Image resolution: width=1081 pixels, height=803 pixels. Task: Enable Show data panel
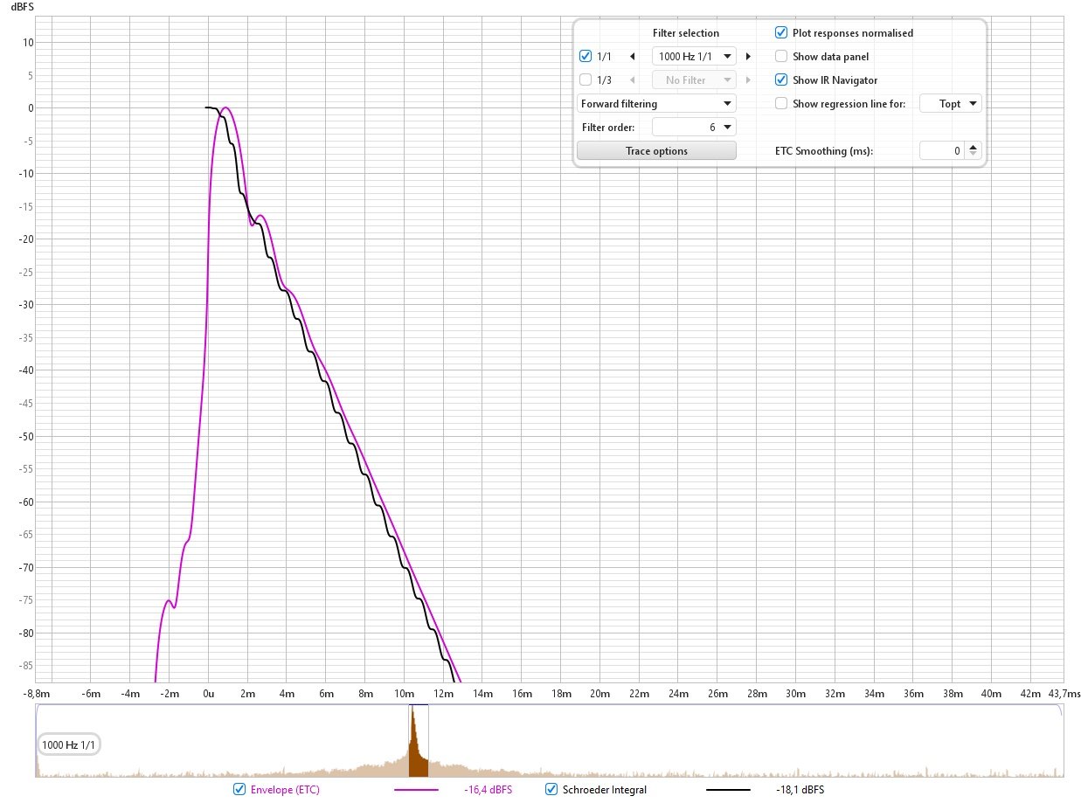781,57
